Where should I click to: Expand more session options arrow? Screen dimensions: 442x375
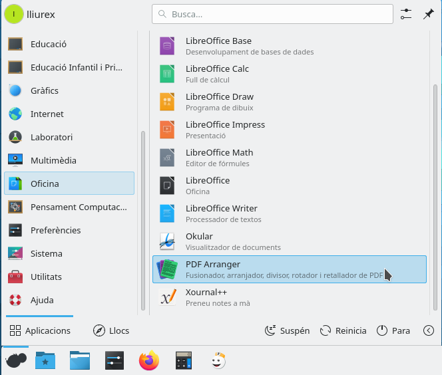(x=429, y=330)
